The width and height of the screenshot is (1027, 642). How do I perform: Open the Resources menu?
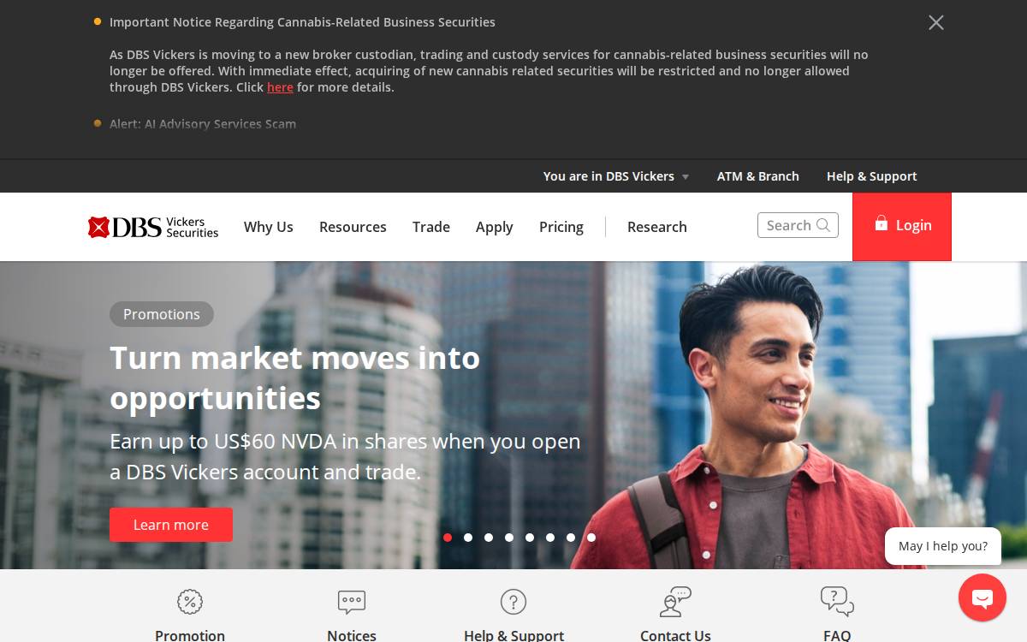[353, 227]
